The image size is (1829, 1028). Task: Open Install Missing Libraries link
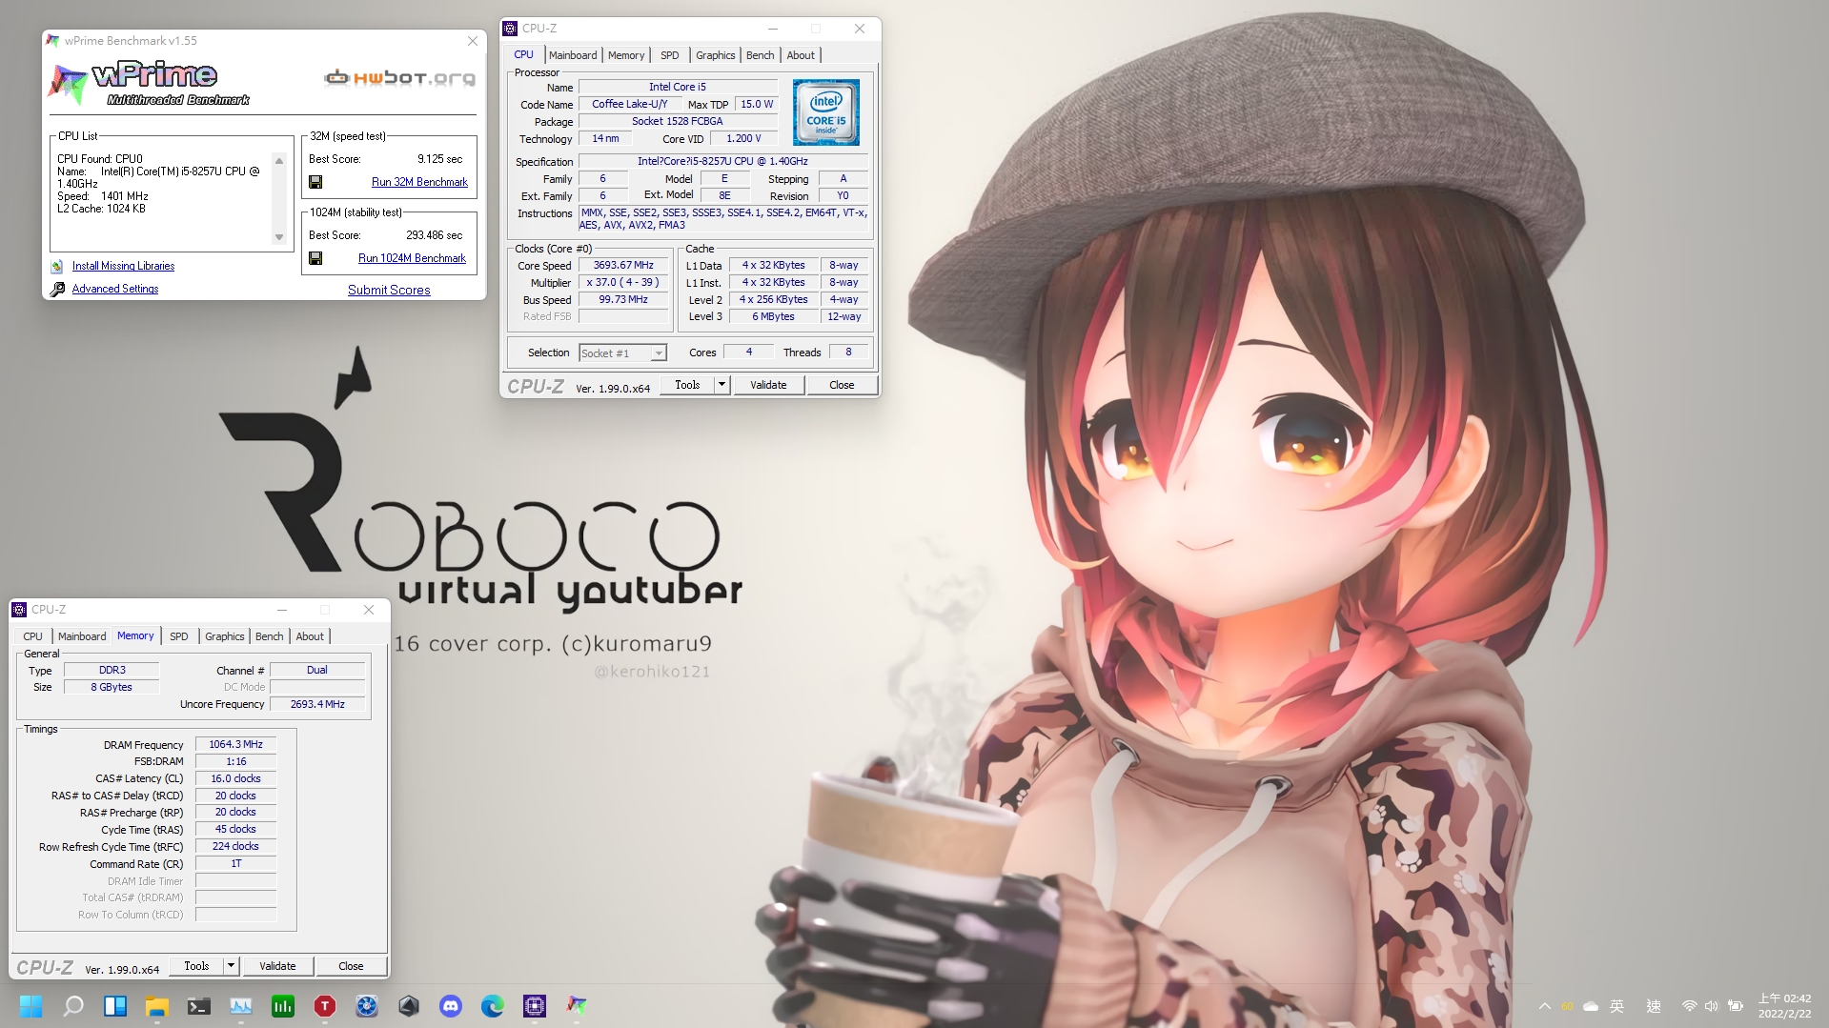tap(123, 266)
